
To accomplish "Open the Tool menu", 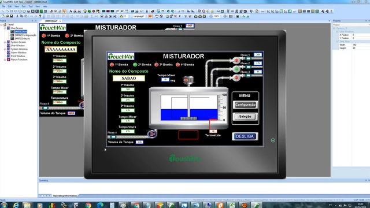I will 31,6.
